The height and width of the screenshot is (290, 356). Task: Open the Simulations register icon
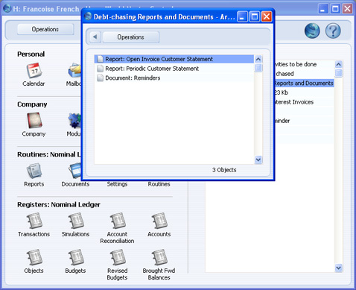76,221
